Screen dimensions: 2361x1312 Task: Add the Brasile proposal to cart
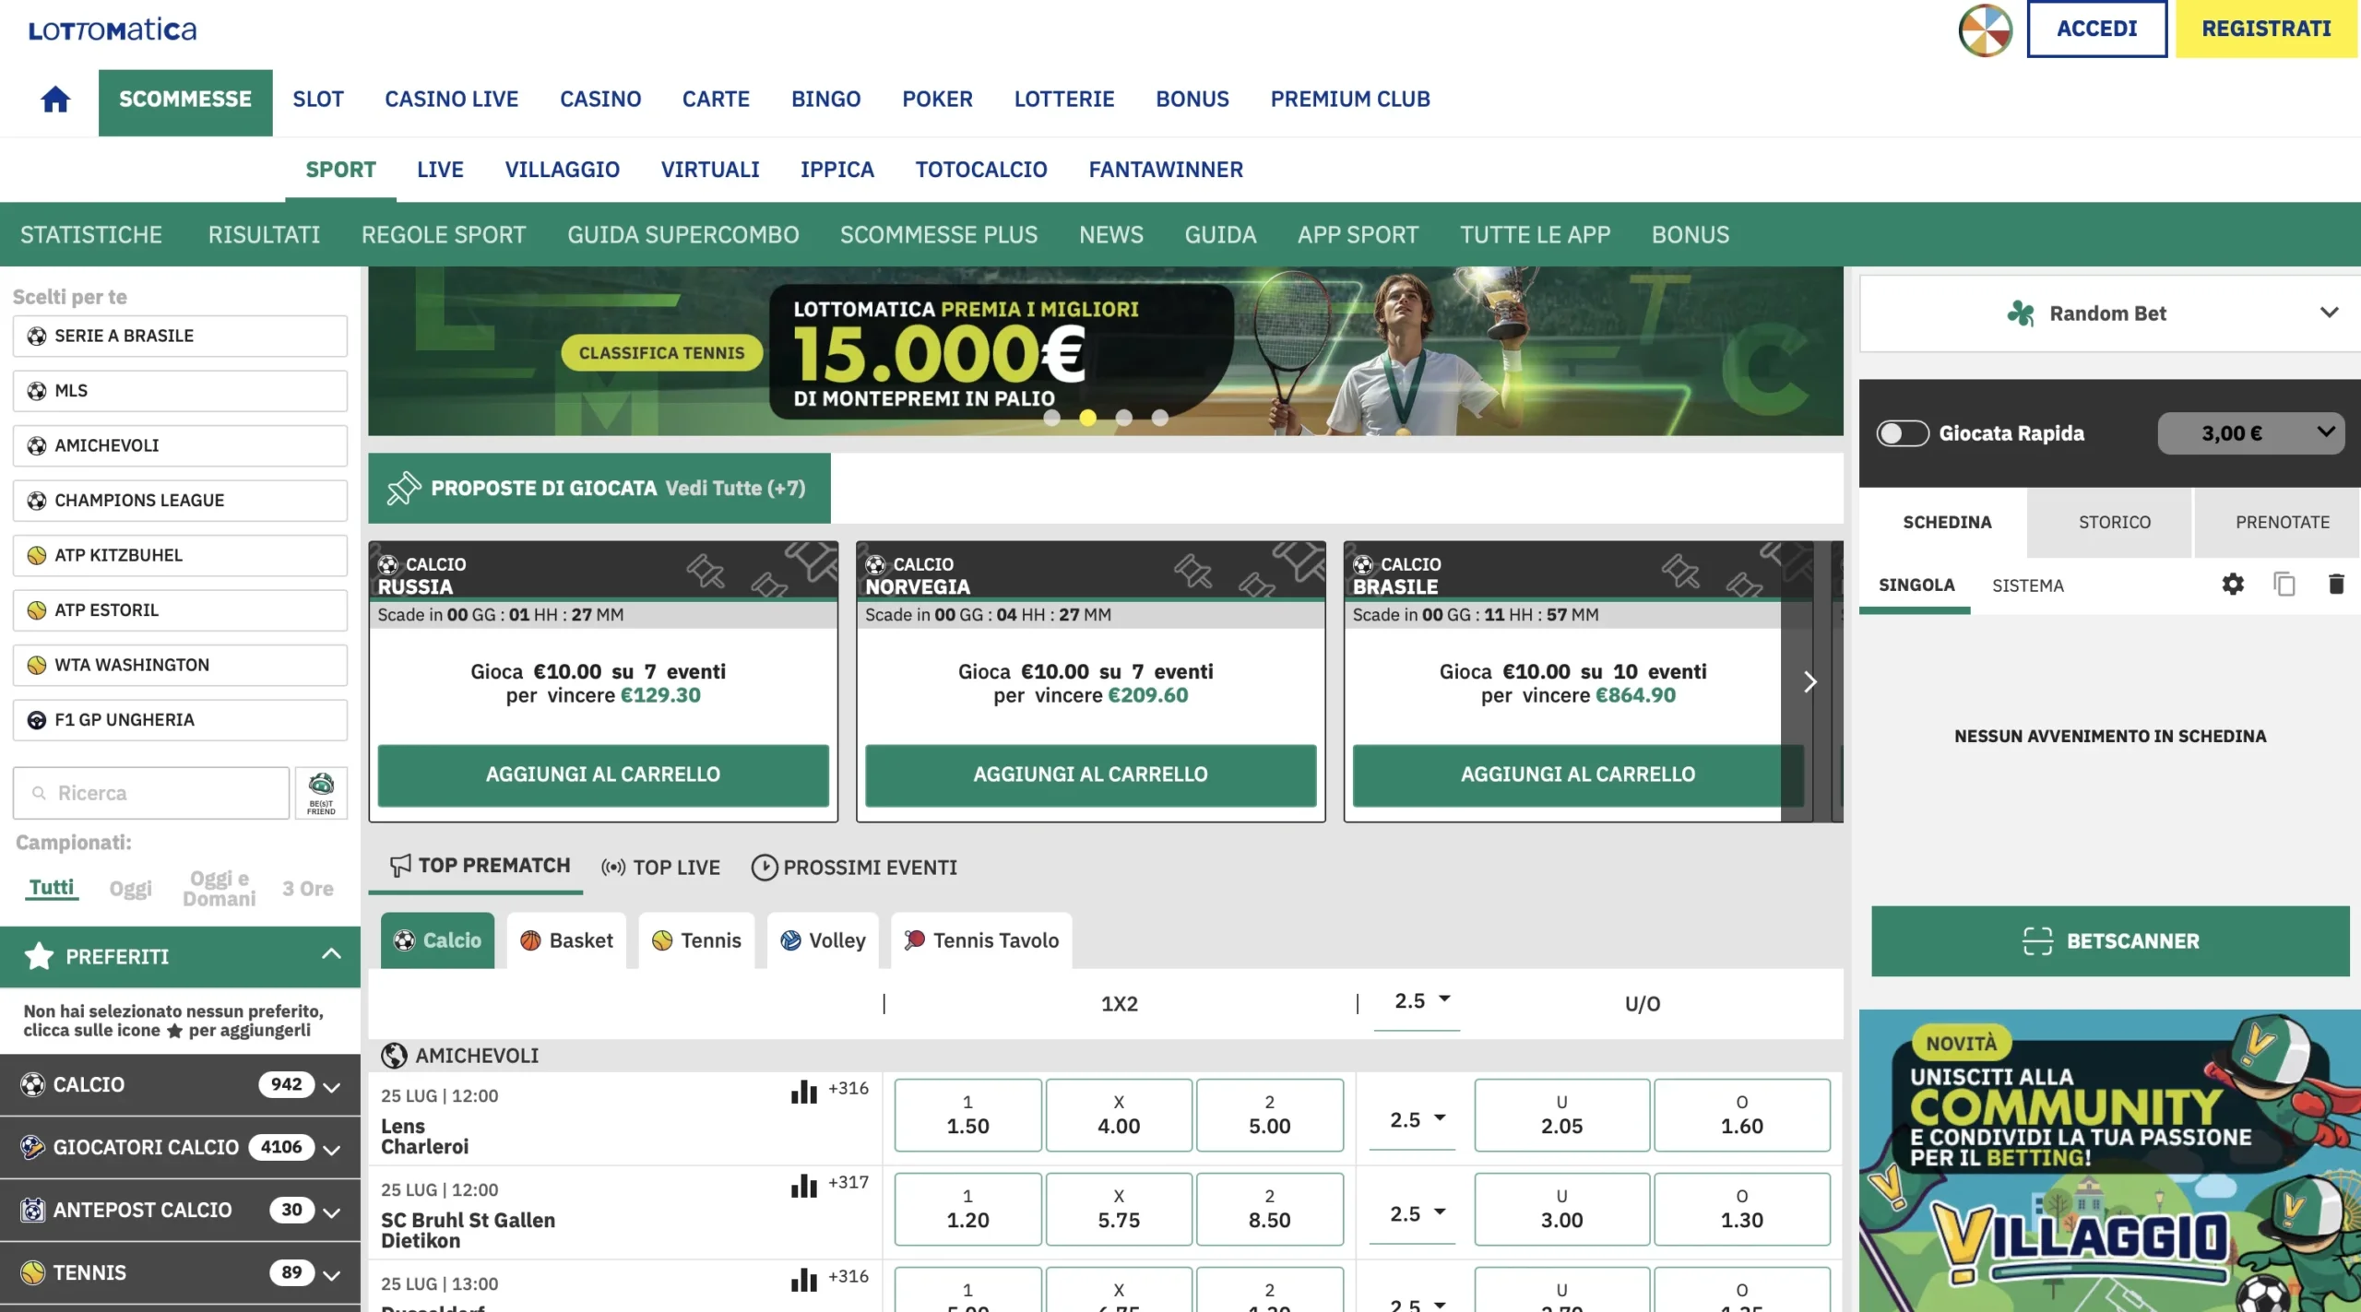click(x=1577, y=775)
